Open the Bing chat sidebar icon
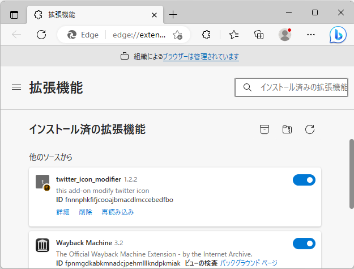Image resolution: width=354 pixels, height=269 pixels. point(338,35)
